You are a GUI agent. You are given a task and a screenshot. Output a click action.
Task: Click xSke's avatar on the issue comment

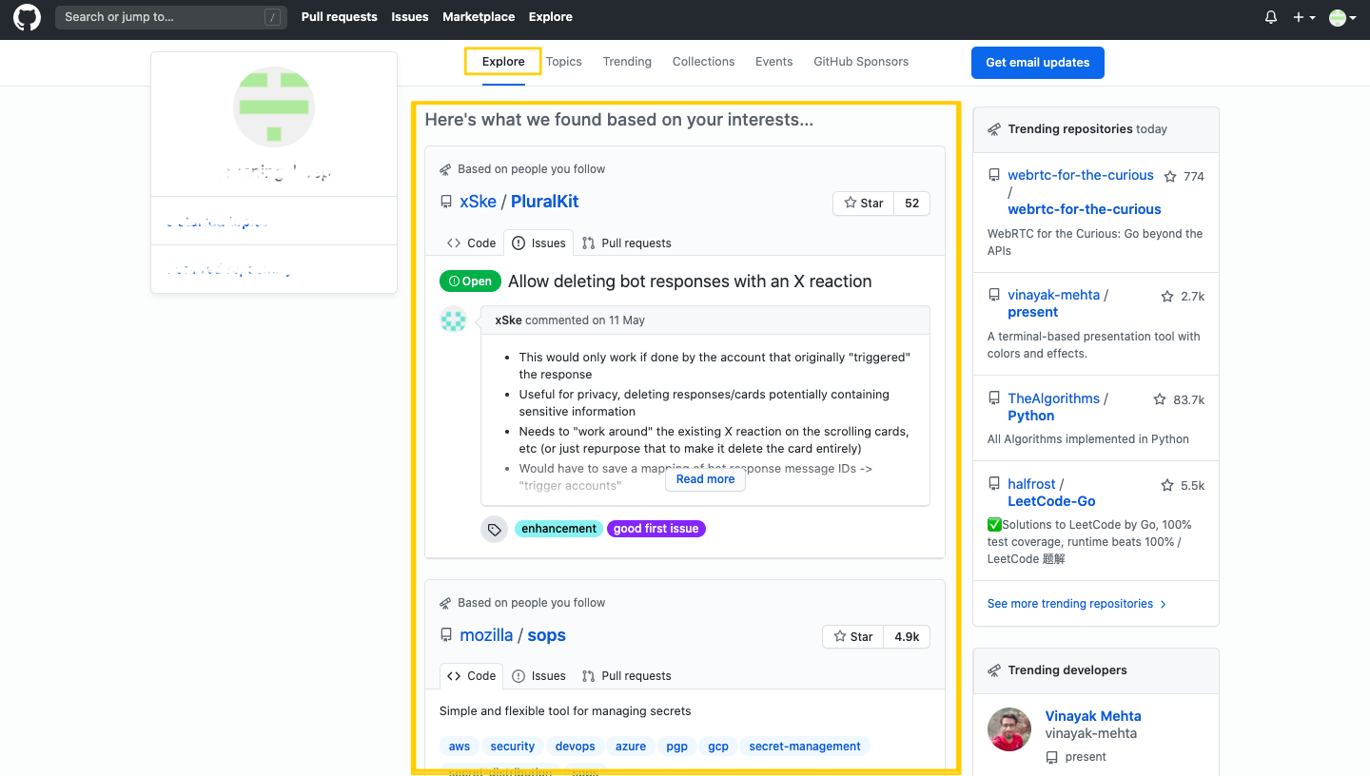[454, 320]
